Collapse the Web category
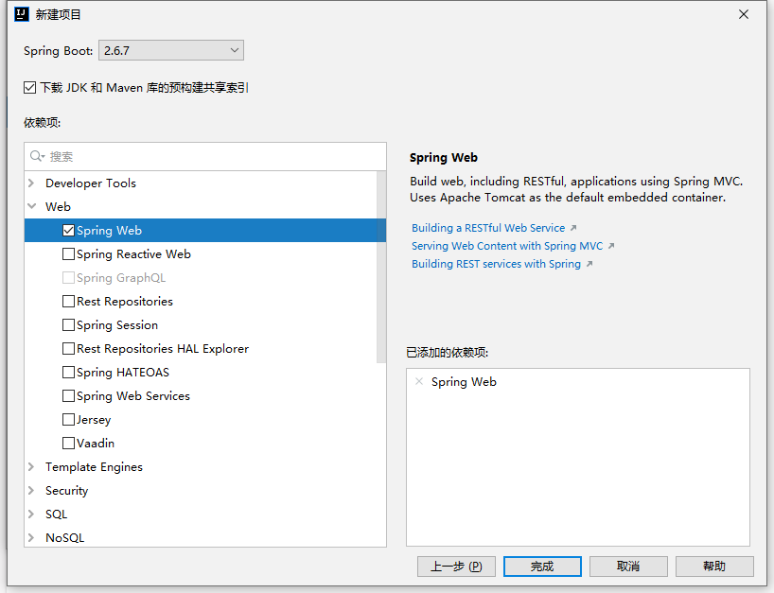This screenshot has height=593, width=774. point(31,207)
